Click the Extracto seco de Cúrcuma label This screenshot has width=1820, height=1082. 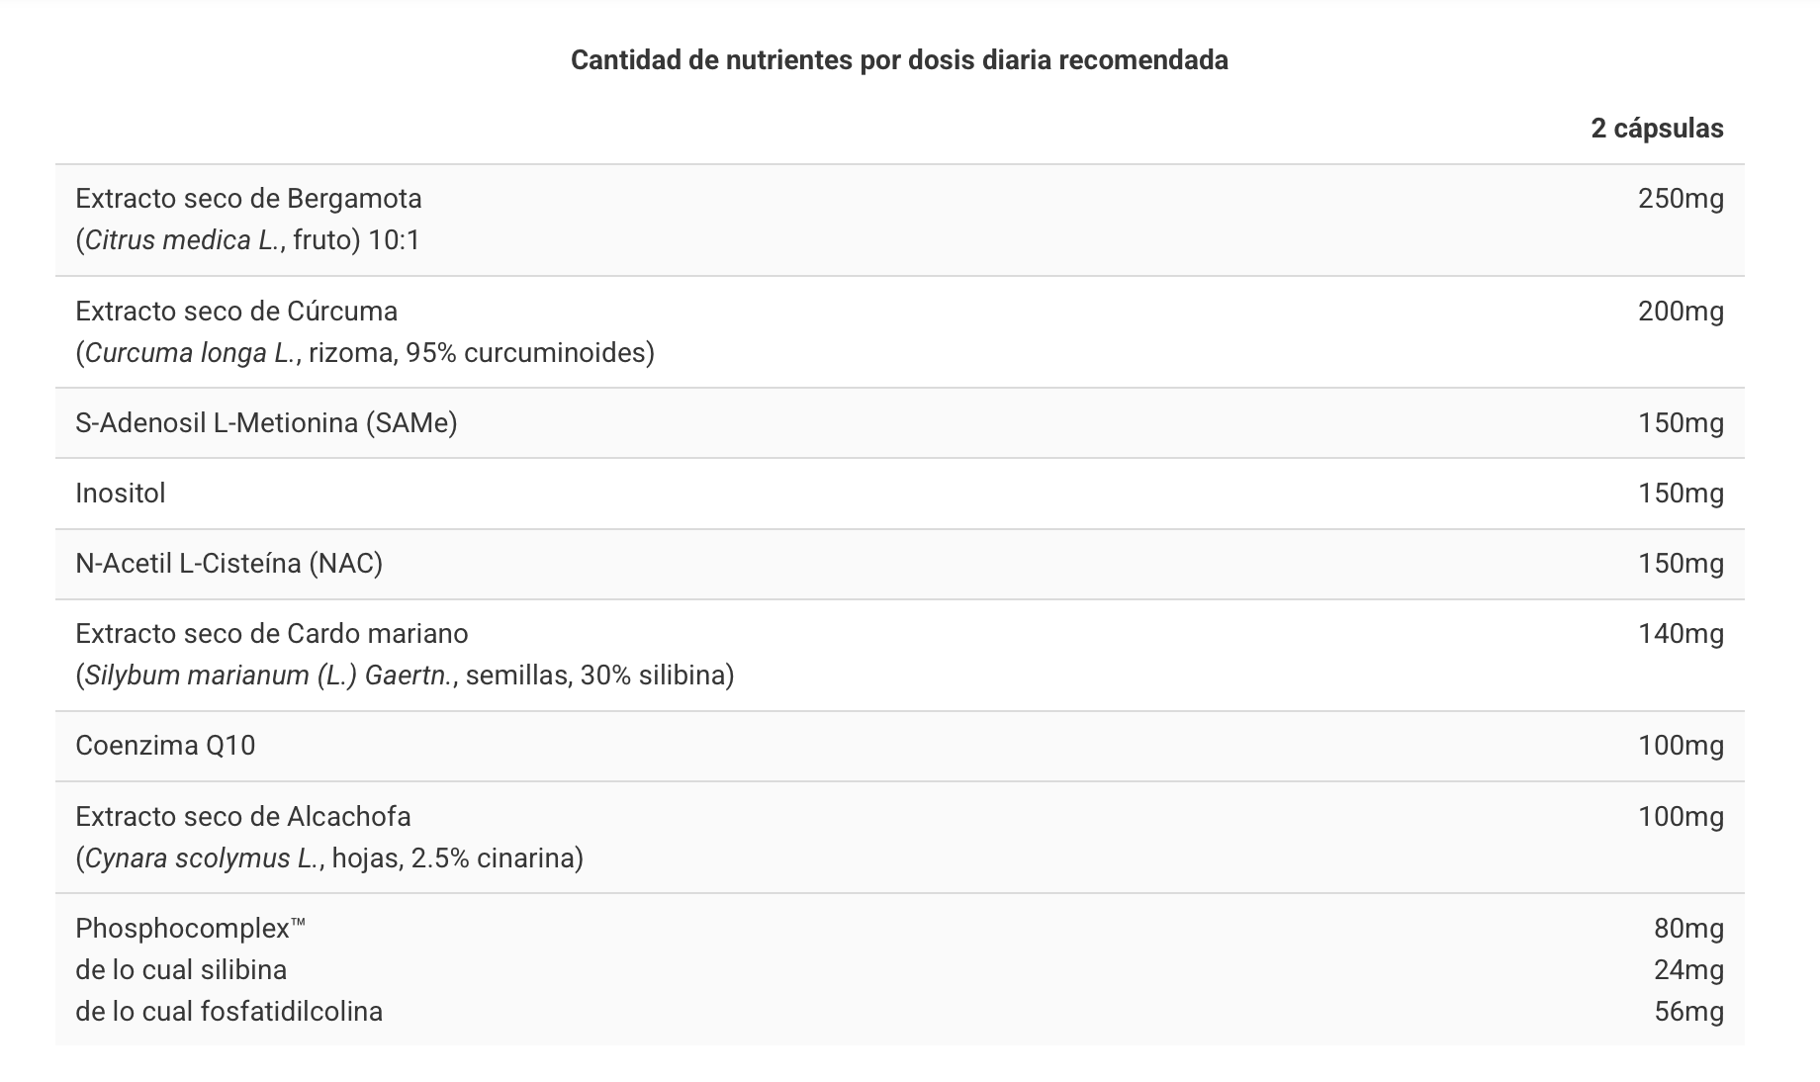236,312
